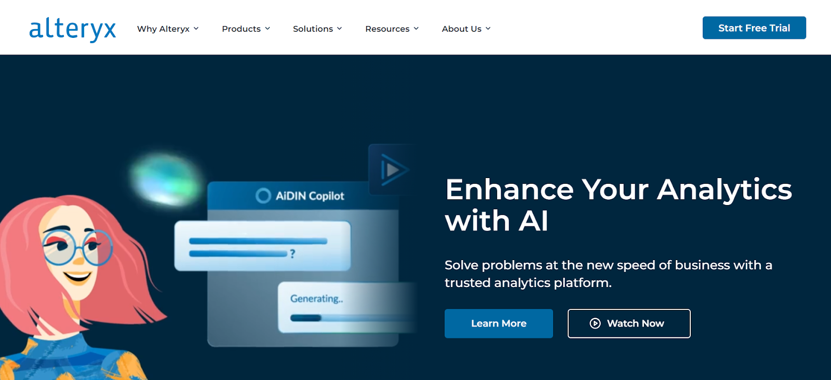Open the About Us menu
The width and height of the screenshot is (831, 380).
[x=461, y=29]
